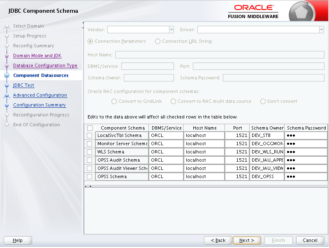Select the Connection Parameters radio button
This screenshot has height=248, width=329.
point(90,41)
